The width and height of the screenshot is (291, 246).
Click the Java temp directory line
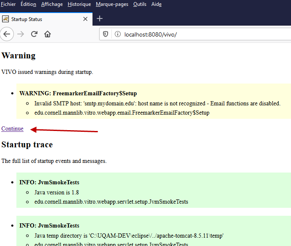[x=129, y=236]
